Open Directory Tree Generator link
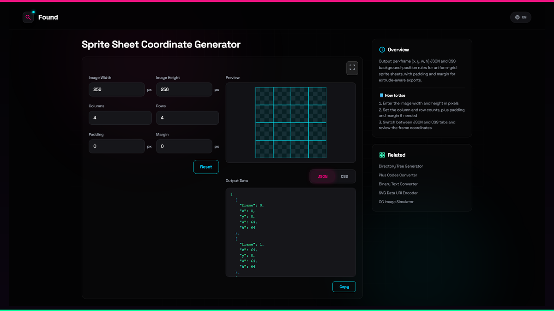 [401, 166]
